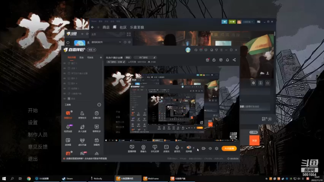Click the orange 关闭直播 button
The image size is (324, 182).
pyautogui.click(x=229, y=148)
